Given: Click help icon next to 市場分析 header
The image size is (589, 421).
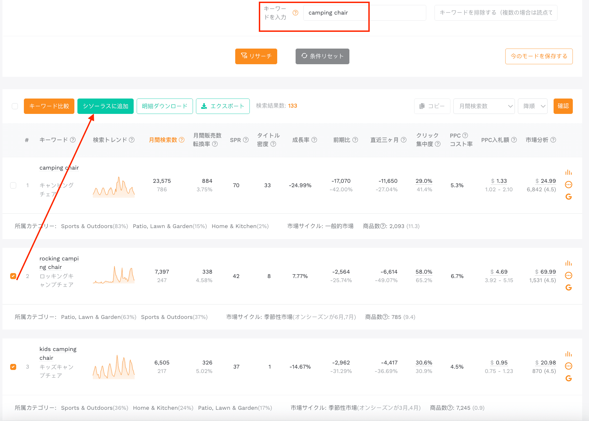Looking at the screenshot, I should pos(553,140).
